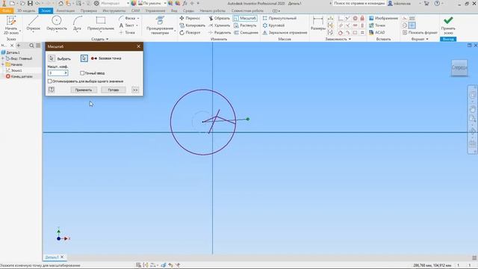478x269 pixels.
Task: Choose Зеркальное отражение mirror tool
Action: point(285,32)
